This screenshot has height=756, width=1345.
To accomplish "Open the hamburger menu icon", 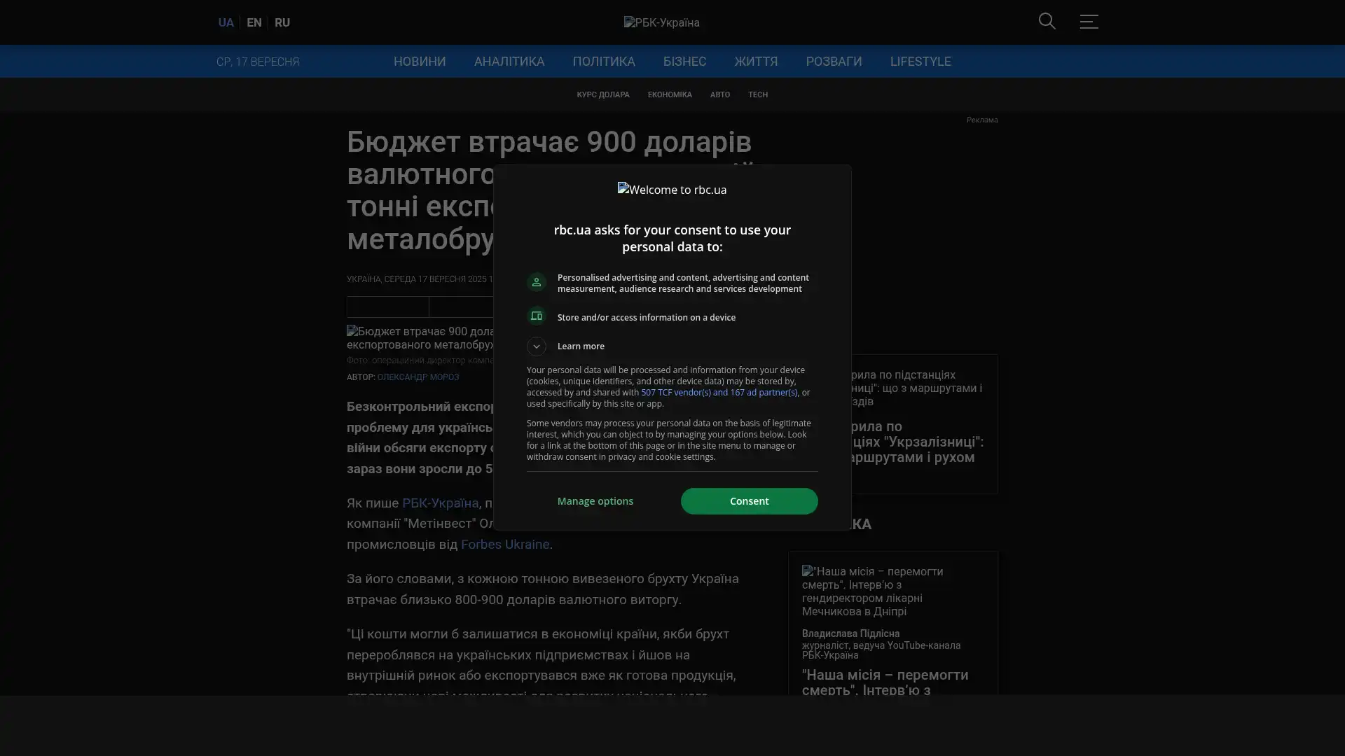I will 1089,22.
